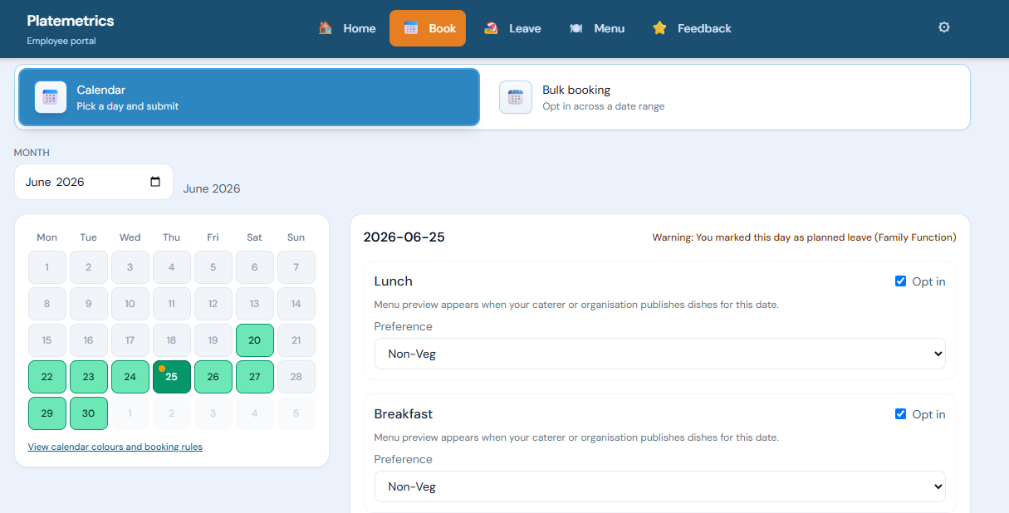Screen dimensions: 1009x513
Task: Open Breakfast preference dropdown
Action: [x=660, y=486]
